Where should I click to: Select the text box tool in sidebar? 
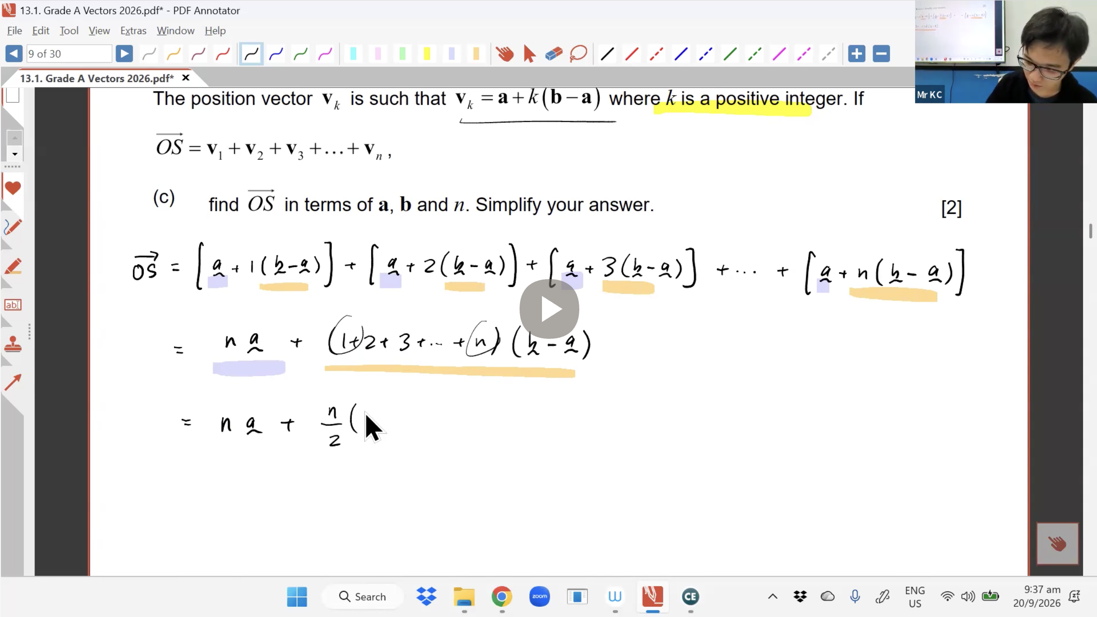coord(13,305)
